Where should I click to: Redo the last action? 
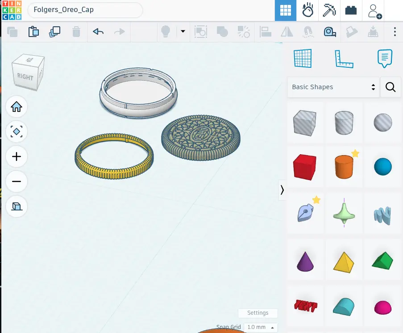pyautogui.click(x=120, y=32)
